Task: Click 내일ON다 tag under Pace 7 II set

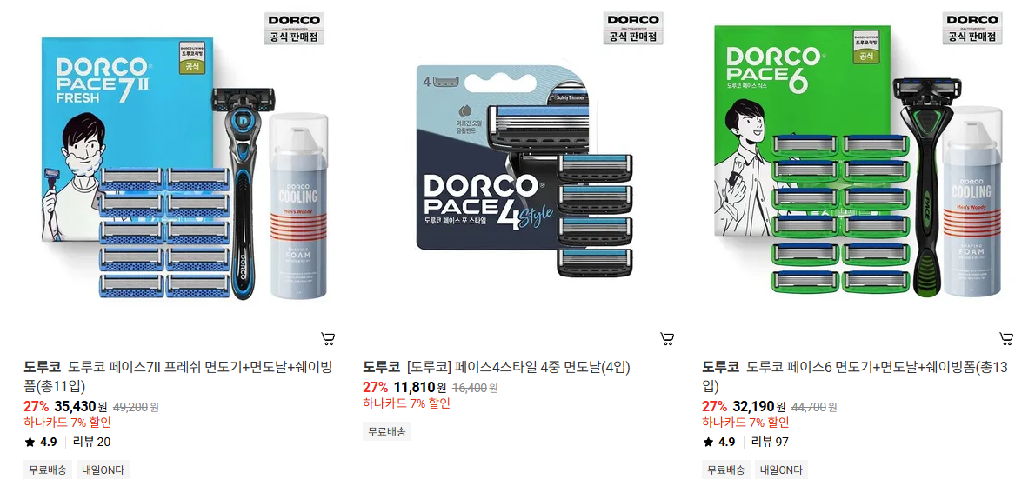Action: click(x=103, y=470)
